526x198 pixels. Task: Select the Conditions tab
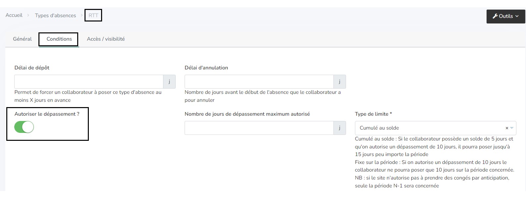(x=59, y=39)
